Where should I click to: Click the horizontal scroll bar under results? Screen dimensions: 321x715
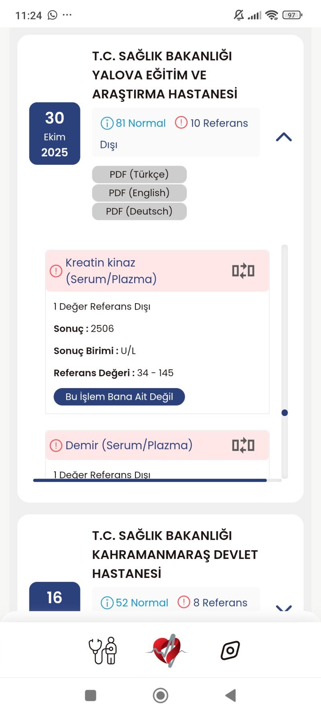pos(150,480)
